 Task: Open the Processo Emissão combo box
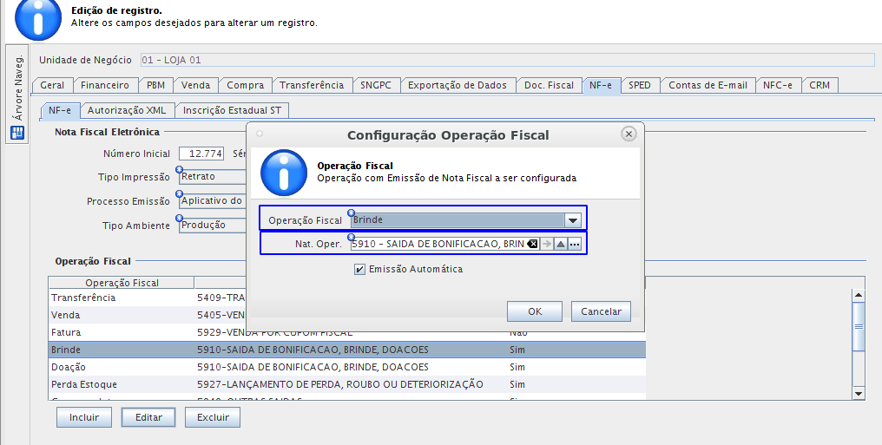tap(214, 200)
